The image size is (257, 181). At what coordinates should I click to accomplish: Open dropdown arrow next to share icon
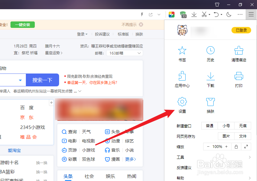click(159, 14)
